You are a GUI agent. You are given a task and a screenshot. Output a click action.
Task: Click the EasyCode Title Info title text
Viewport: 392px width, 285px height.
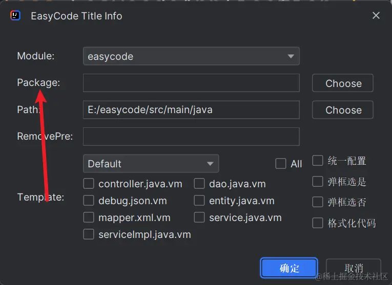[x=76, y=16]
